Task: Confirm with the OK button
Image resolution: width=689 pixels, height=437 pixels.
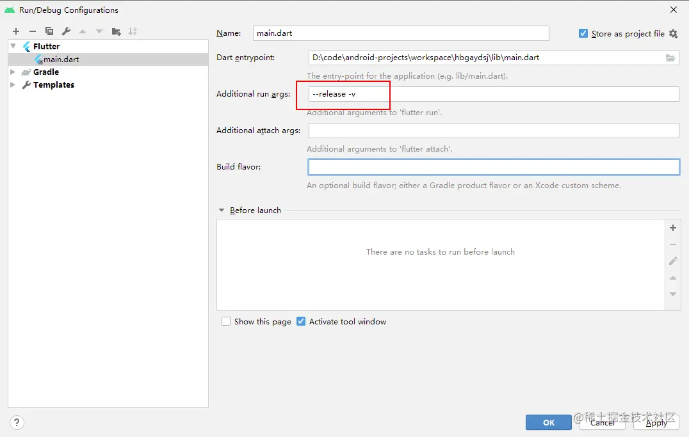Action: (x=548, y=422)
